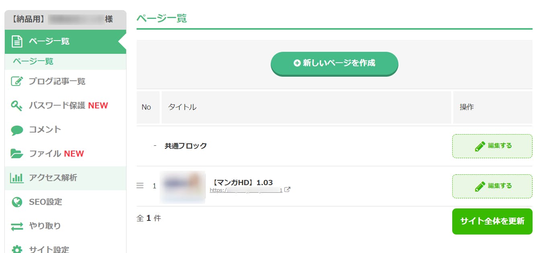Screen dimensions: 541x253
Task: Click 編集する for 【マンガHD】1.03
Action: [492, 186]
